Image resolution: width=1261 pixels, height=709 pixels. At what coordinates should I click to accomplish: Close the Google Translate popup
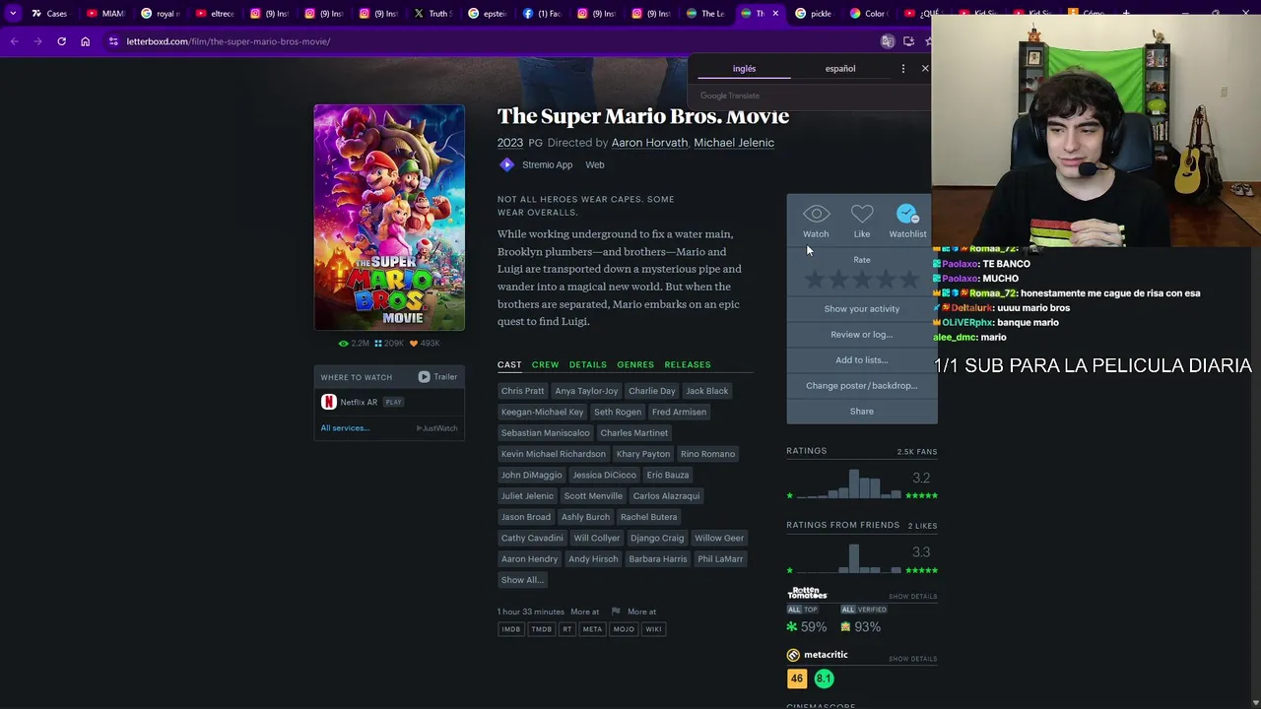pos(925,69)
